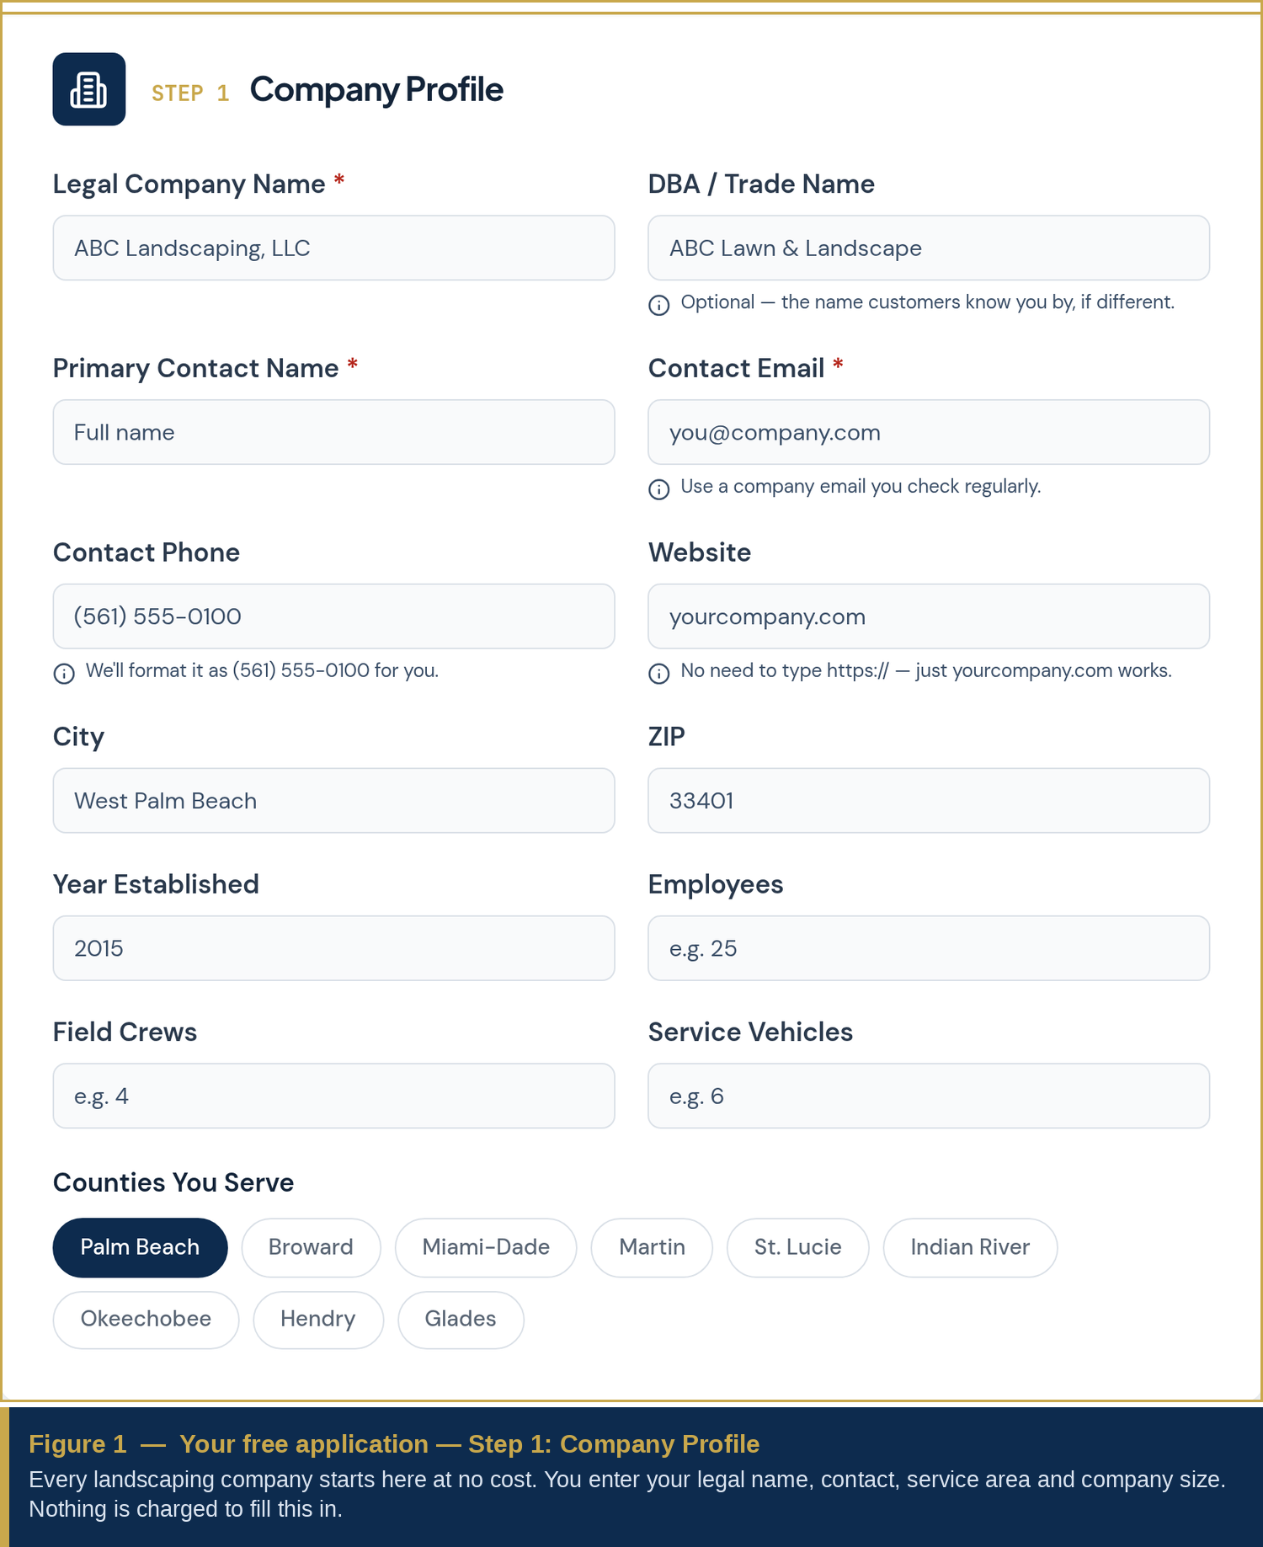Focus the Year Established field
The width and height of the screenshot is (1263, 1547).
click(x=333, y=948)
